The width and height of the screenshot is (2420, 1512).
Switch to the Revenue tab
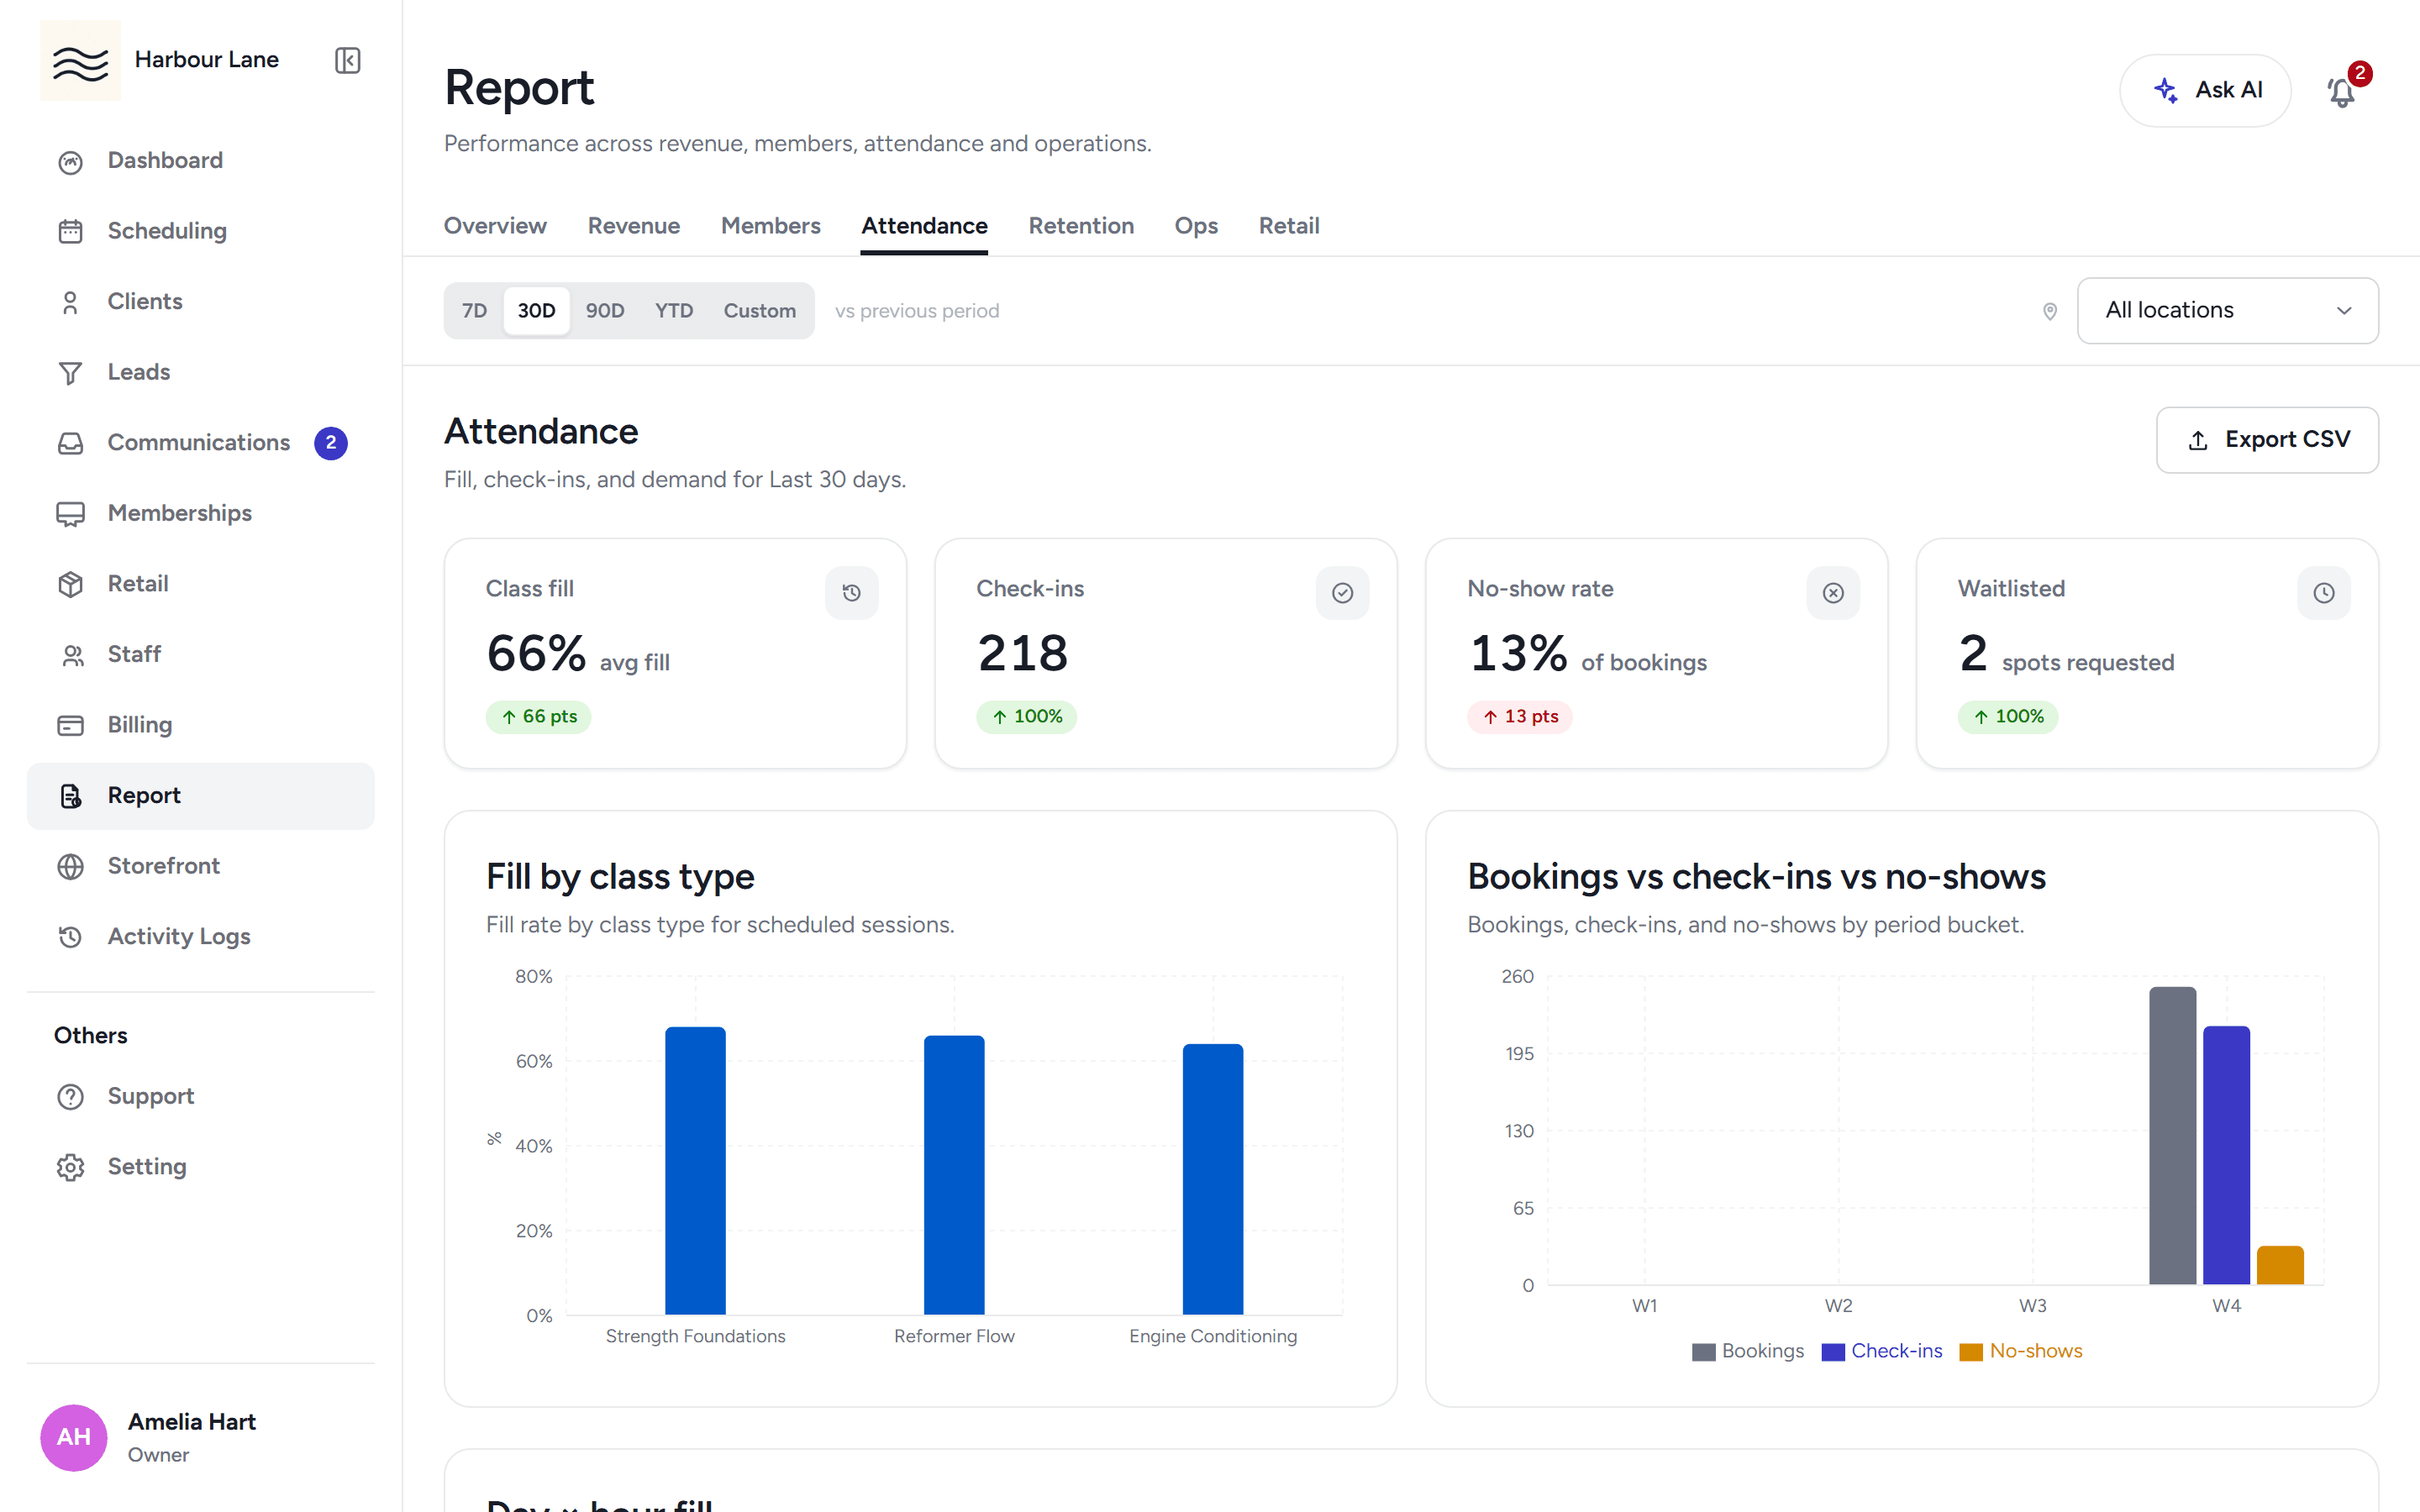click(634, 226)
